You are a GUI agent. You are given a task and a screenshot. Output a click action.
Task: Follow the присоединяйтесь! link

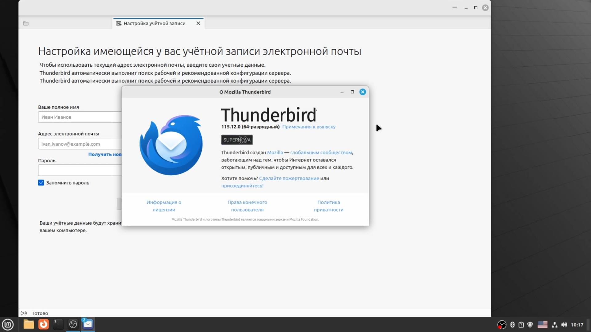click(x=242, y=186)
